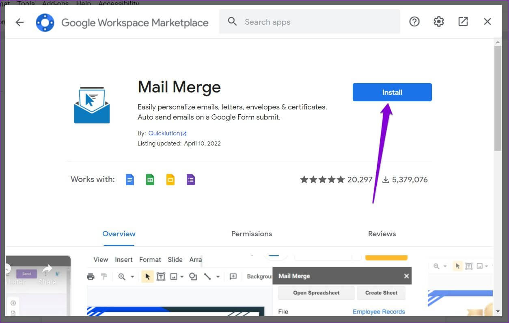Switch to the Overview tab

coord(119,234)
